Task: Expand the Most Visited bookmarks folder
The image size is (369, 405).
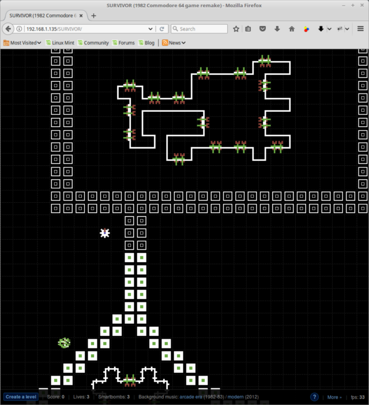Action: click(x=22, y=43)
